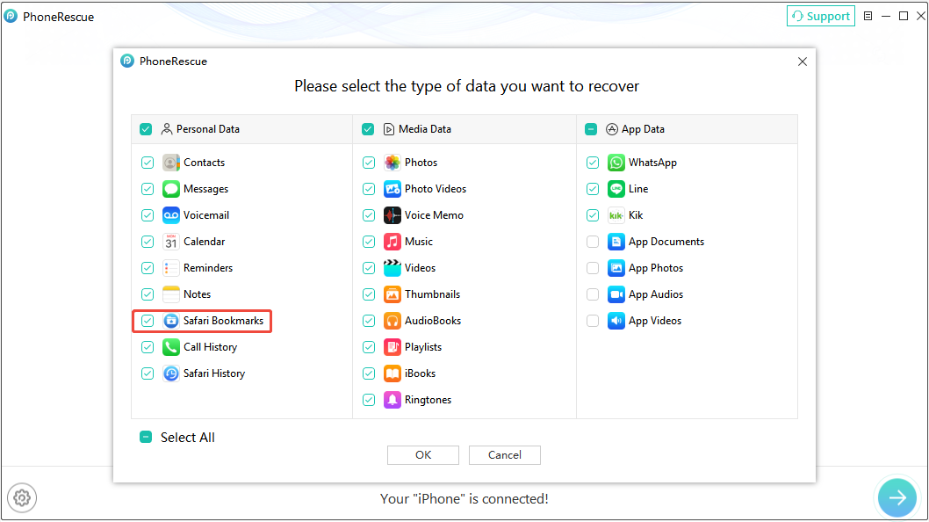929x522 pixels.
Task: Click the App Audios icon
Action: click(616, 294)
